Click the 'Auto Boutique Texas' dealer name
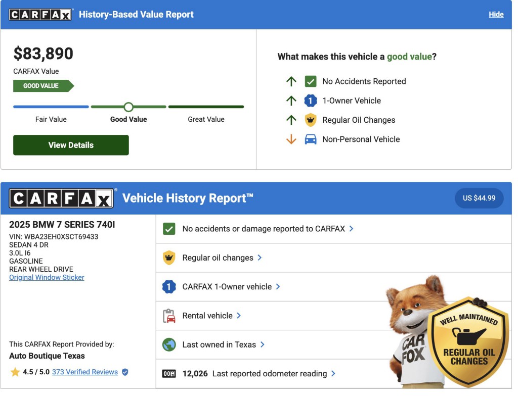The image size is (518, 398). (x=47, y=356)
